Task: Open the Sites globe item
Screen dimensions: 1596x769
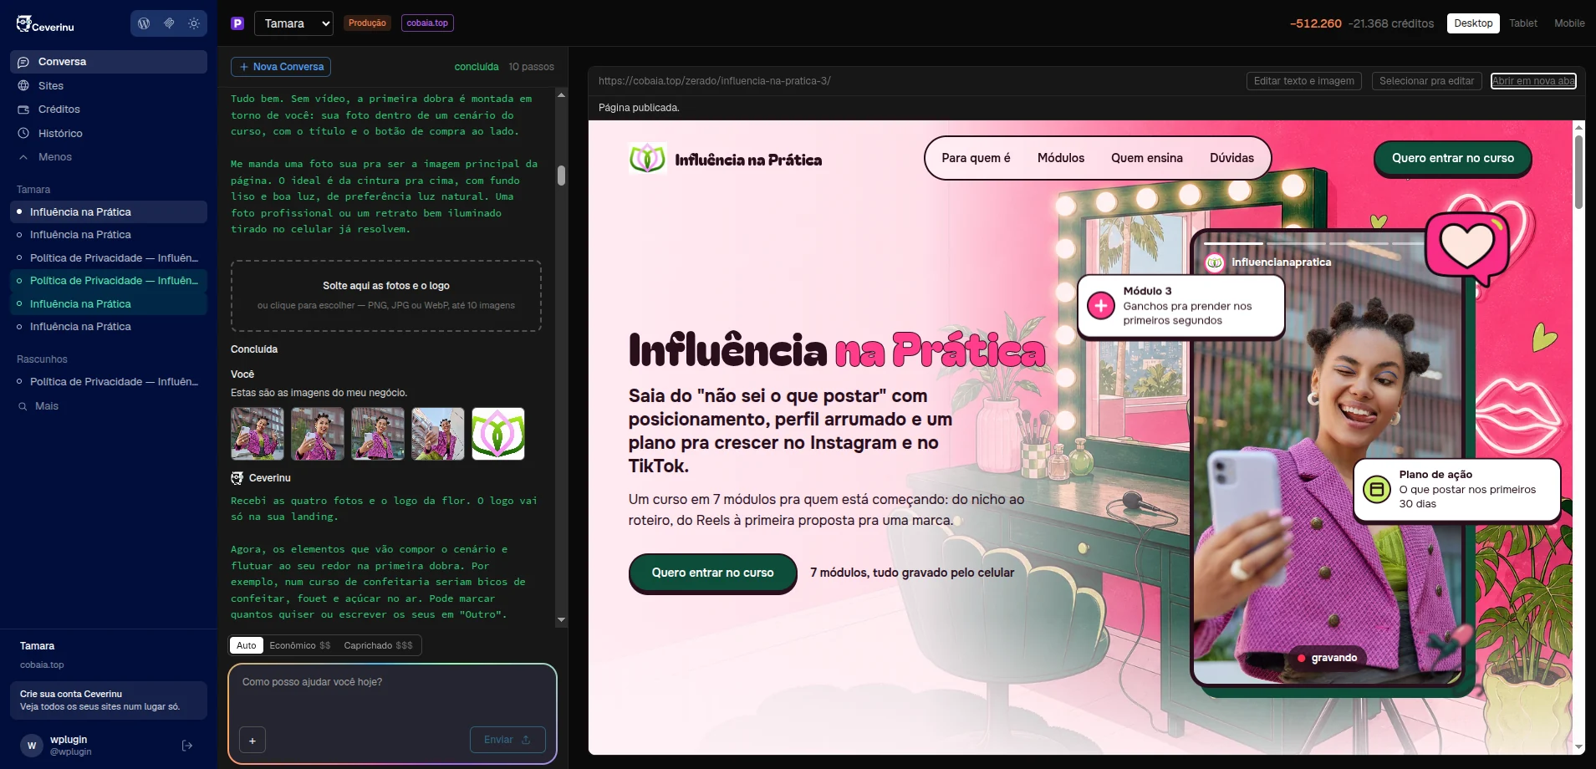Action: coord(109,85)
